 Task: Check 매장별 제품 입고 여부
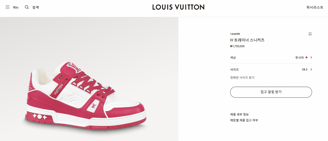(x=244, y=120)
